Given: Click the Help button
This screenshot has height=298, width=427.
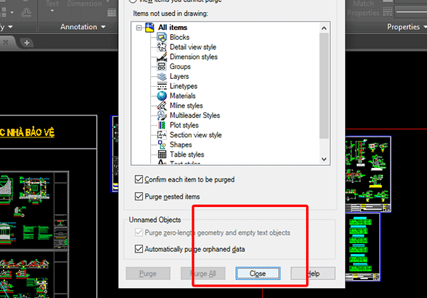Looking at the screenshot, I should click(x=313, y=273).
